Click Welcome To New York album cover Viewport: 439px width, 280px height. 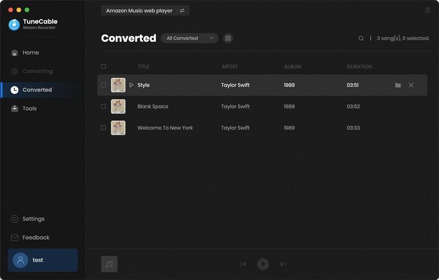click(x=118, y=128)
